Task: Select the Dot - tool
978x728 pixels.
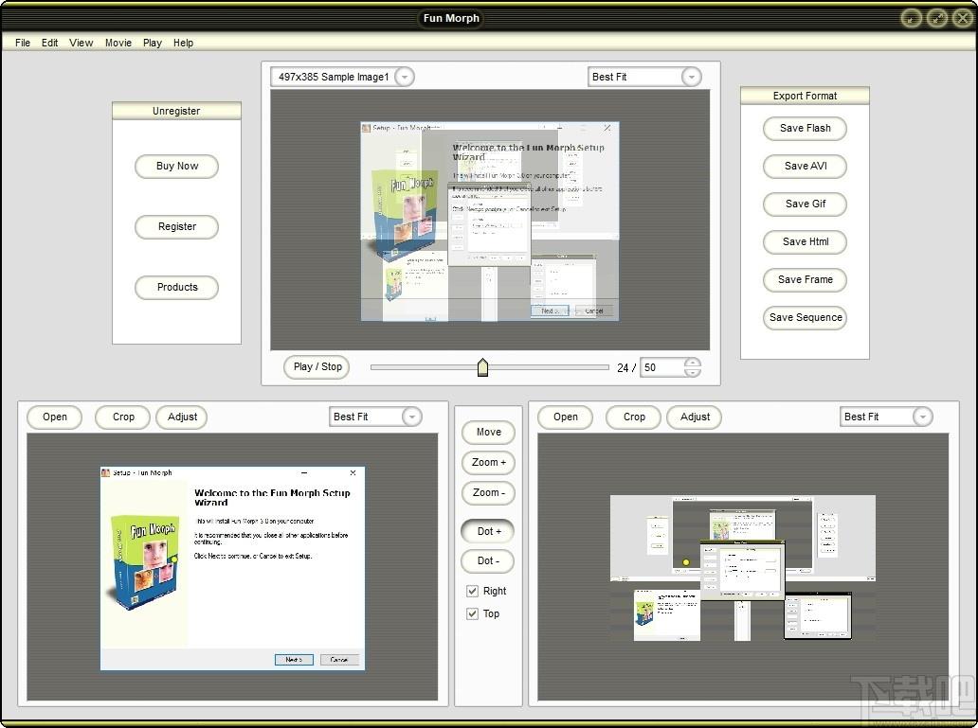Action: (488, 561)
